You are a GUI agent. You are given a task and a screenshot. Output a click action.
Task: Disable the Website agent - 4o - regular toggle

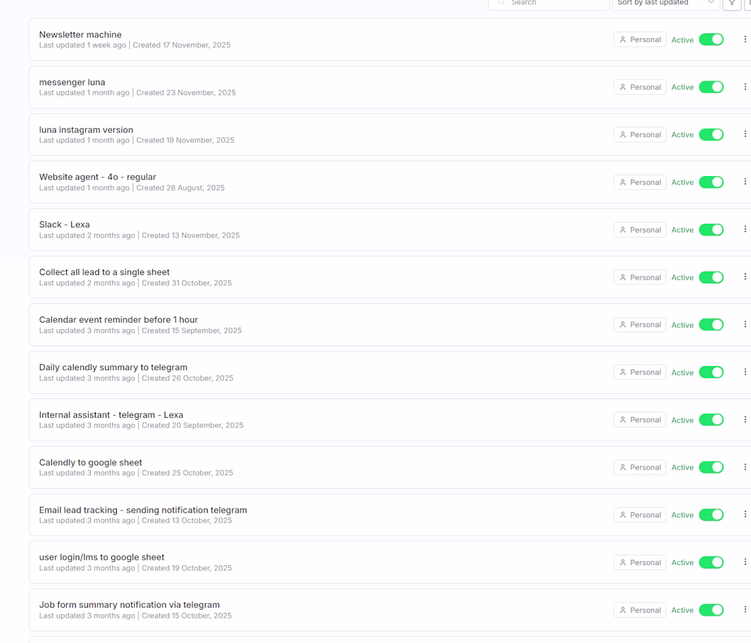[x=711, y=182]
